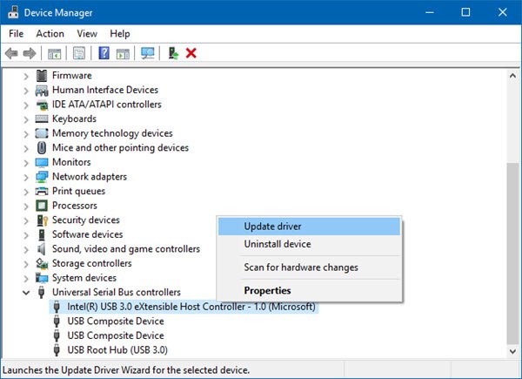Click the Processors chip icon
This screenshot has height=379, width=522.
click(42, 206)
